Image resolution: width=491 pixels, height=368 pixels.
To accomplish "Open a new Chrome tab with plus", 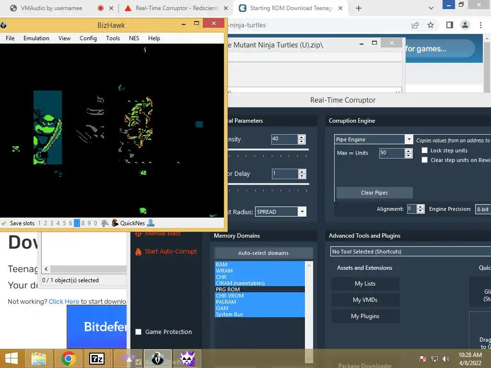I will point(359,8).
